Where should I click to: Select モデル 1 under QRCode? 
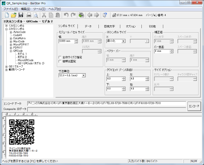point(22,54)
